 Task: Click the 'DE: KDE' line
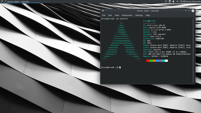click(147, 41)
